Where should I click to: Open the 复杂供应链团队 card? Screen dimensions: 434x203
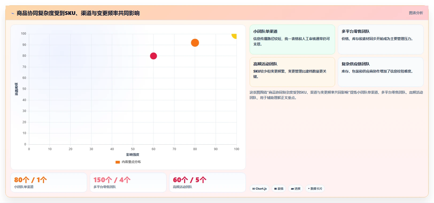point(381,72)
